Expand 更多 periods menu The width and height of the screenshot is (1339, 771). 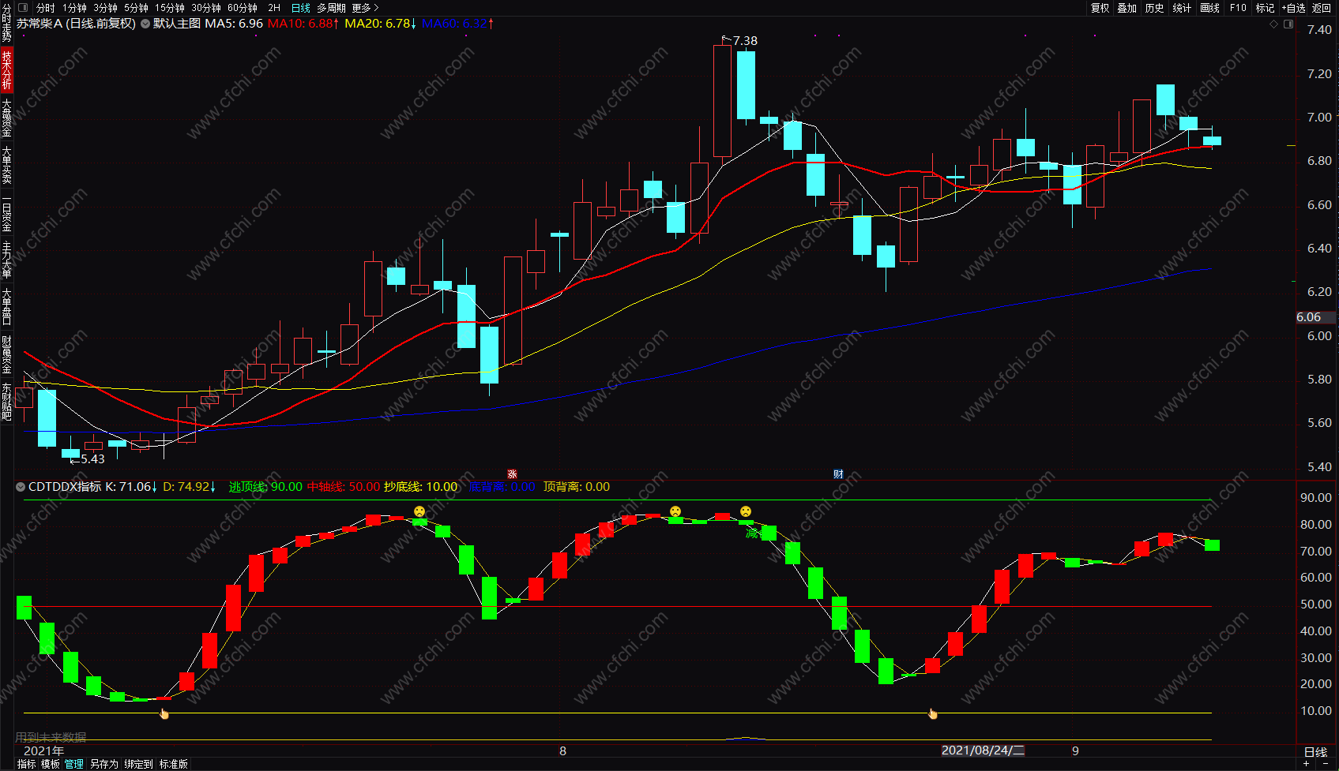click(x=365, y=8)
